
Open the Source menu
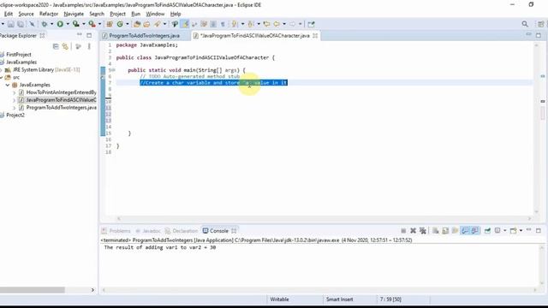click(x=26, y=14)
